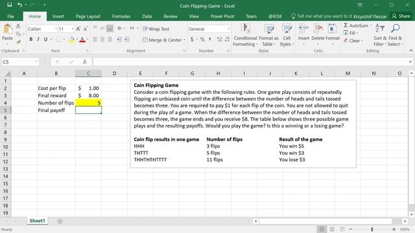The width and height of the screenshot is (415, 233).
Task: Align text to the right
Action: coord(110,39)
